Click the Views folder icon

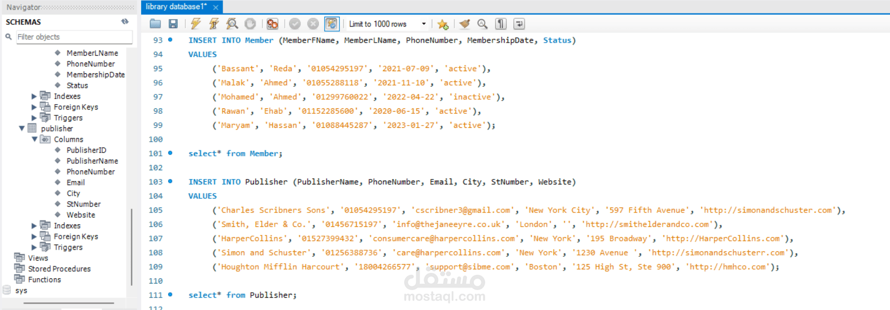pos(19,258)
